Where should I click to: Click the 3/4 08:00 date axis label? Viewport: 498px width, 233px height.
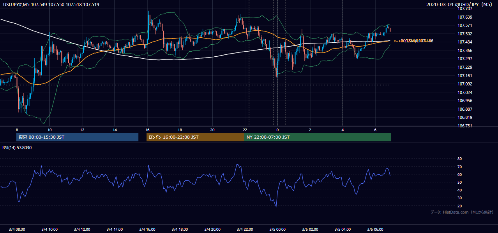click(16, 229)
